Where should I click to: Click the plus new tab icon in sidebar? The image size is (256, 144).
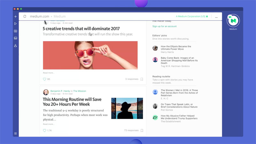15,17
